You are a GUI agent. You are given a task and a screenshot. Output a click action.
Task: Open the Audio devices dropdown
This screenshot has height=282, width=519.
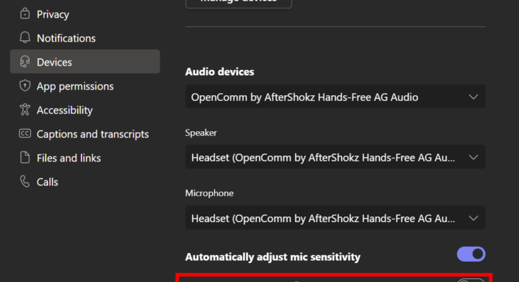[x=335, y=97]
